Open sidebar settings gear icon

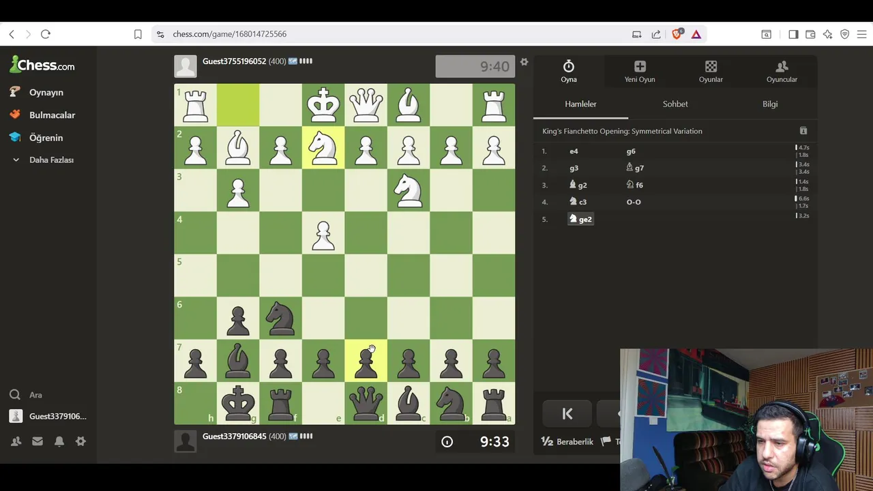pos(80,441)
